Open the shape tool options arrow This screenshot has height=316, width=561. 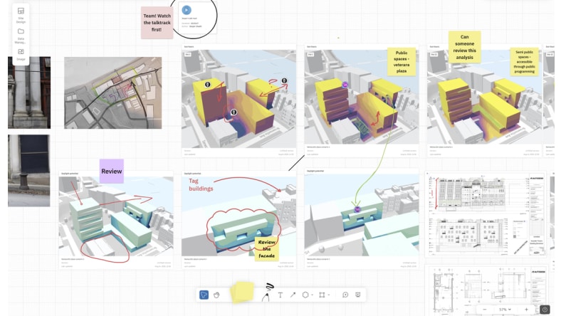click(313, 295)
